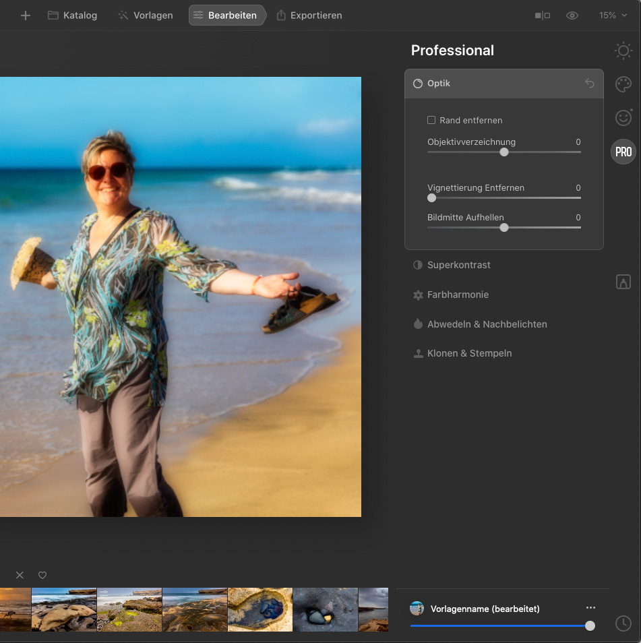Reset Optik settings with the undo arrow
The height and width of the screenshot is (643, 641).
click(590, 84)
